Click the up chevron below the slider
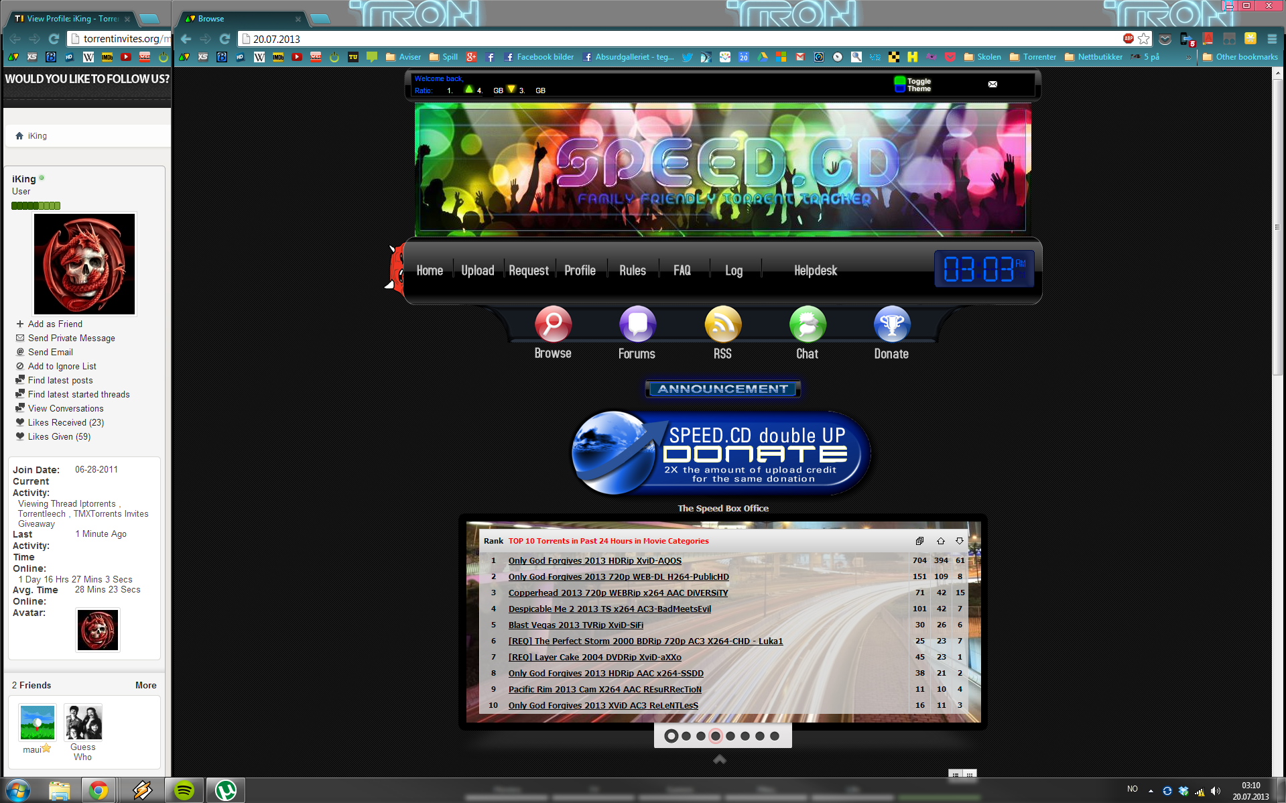 pyautogui.click(x=720, y=759)
